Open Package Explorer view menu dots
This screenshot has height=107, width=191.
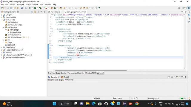[38, 12]
